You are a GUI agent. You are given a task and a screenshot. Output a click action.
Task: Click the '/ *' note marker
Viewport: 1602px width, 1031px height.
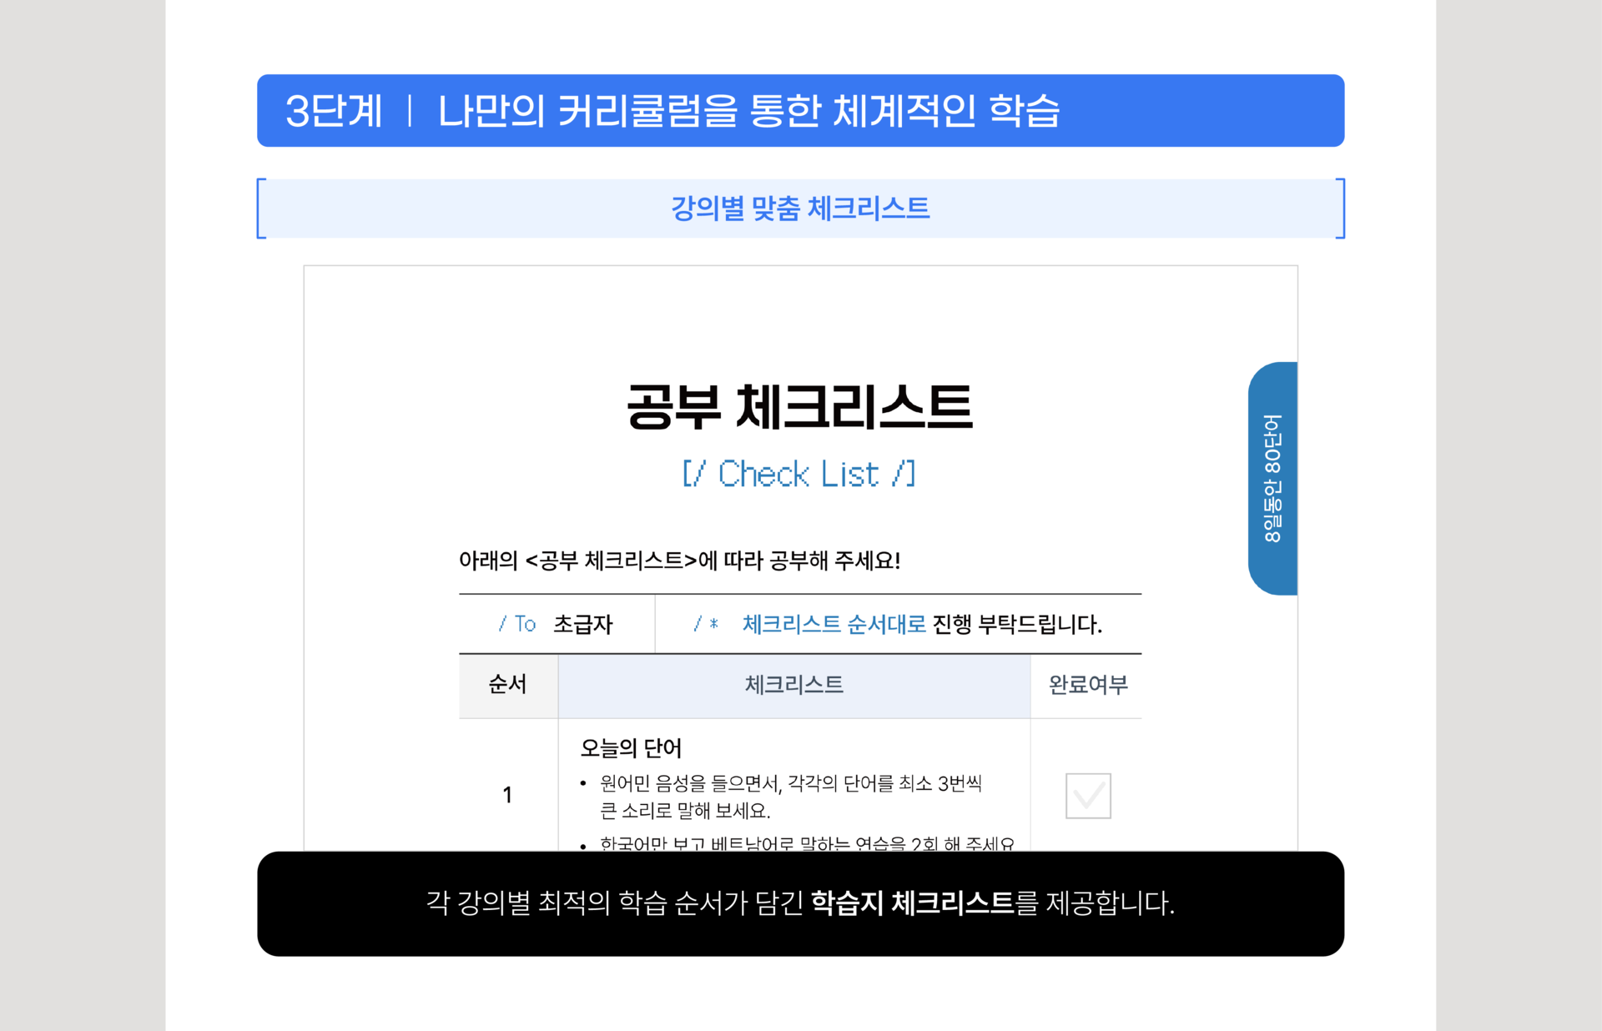click(706, 624)
